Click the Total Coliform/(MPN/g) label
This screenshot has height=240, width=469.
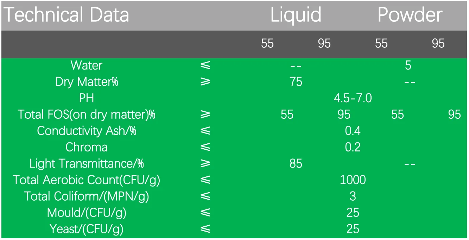(x=86, y=196)
